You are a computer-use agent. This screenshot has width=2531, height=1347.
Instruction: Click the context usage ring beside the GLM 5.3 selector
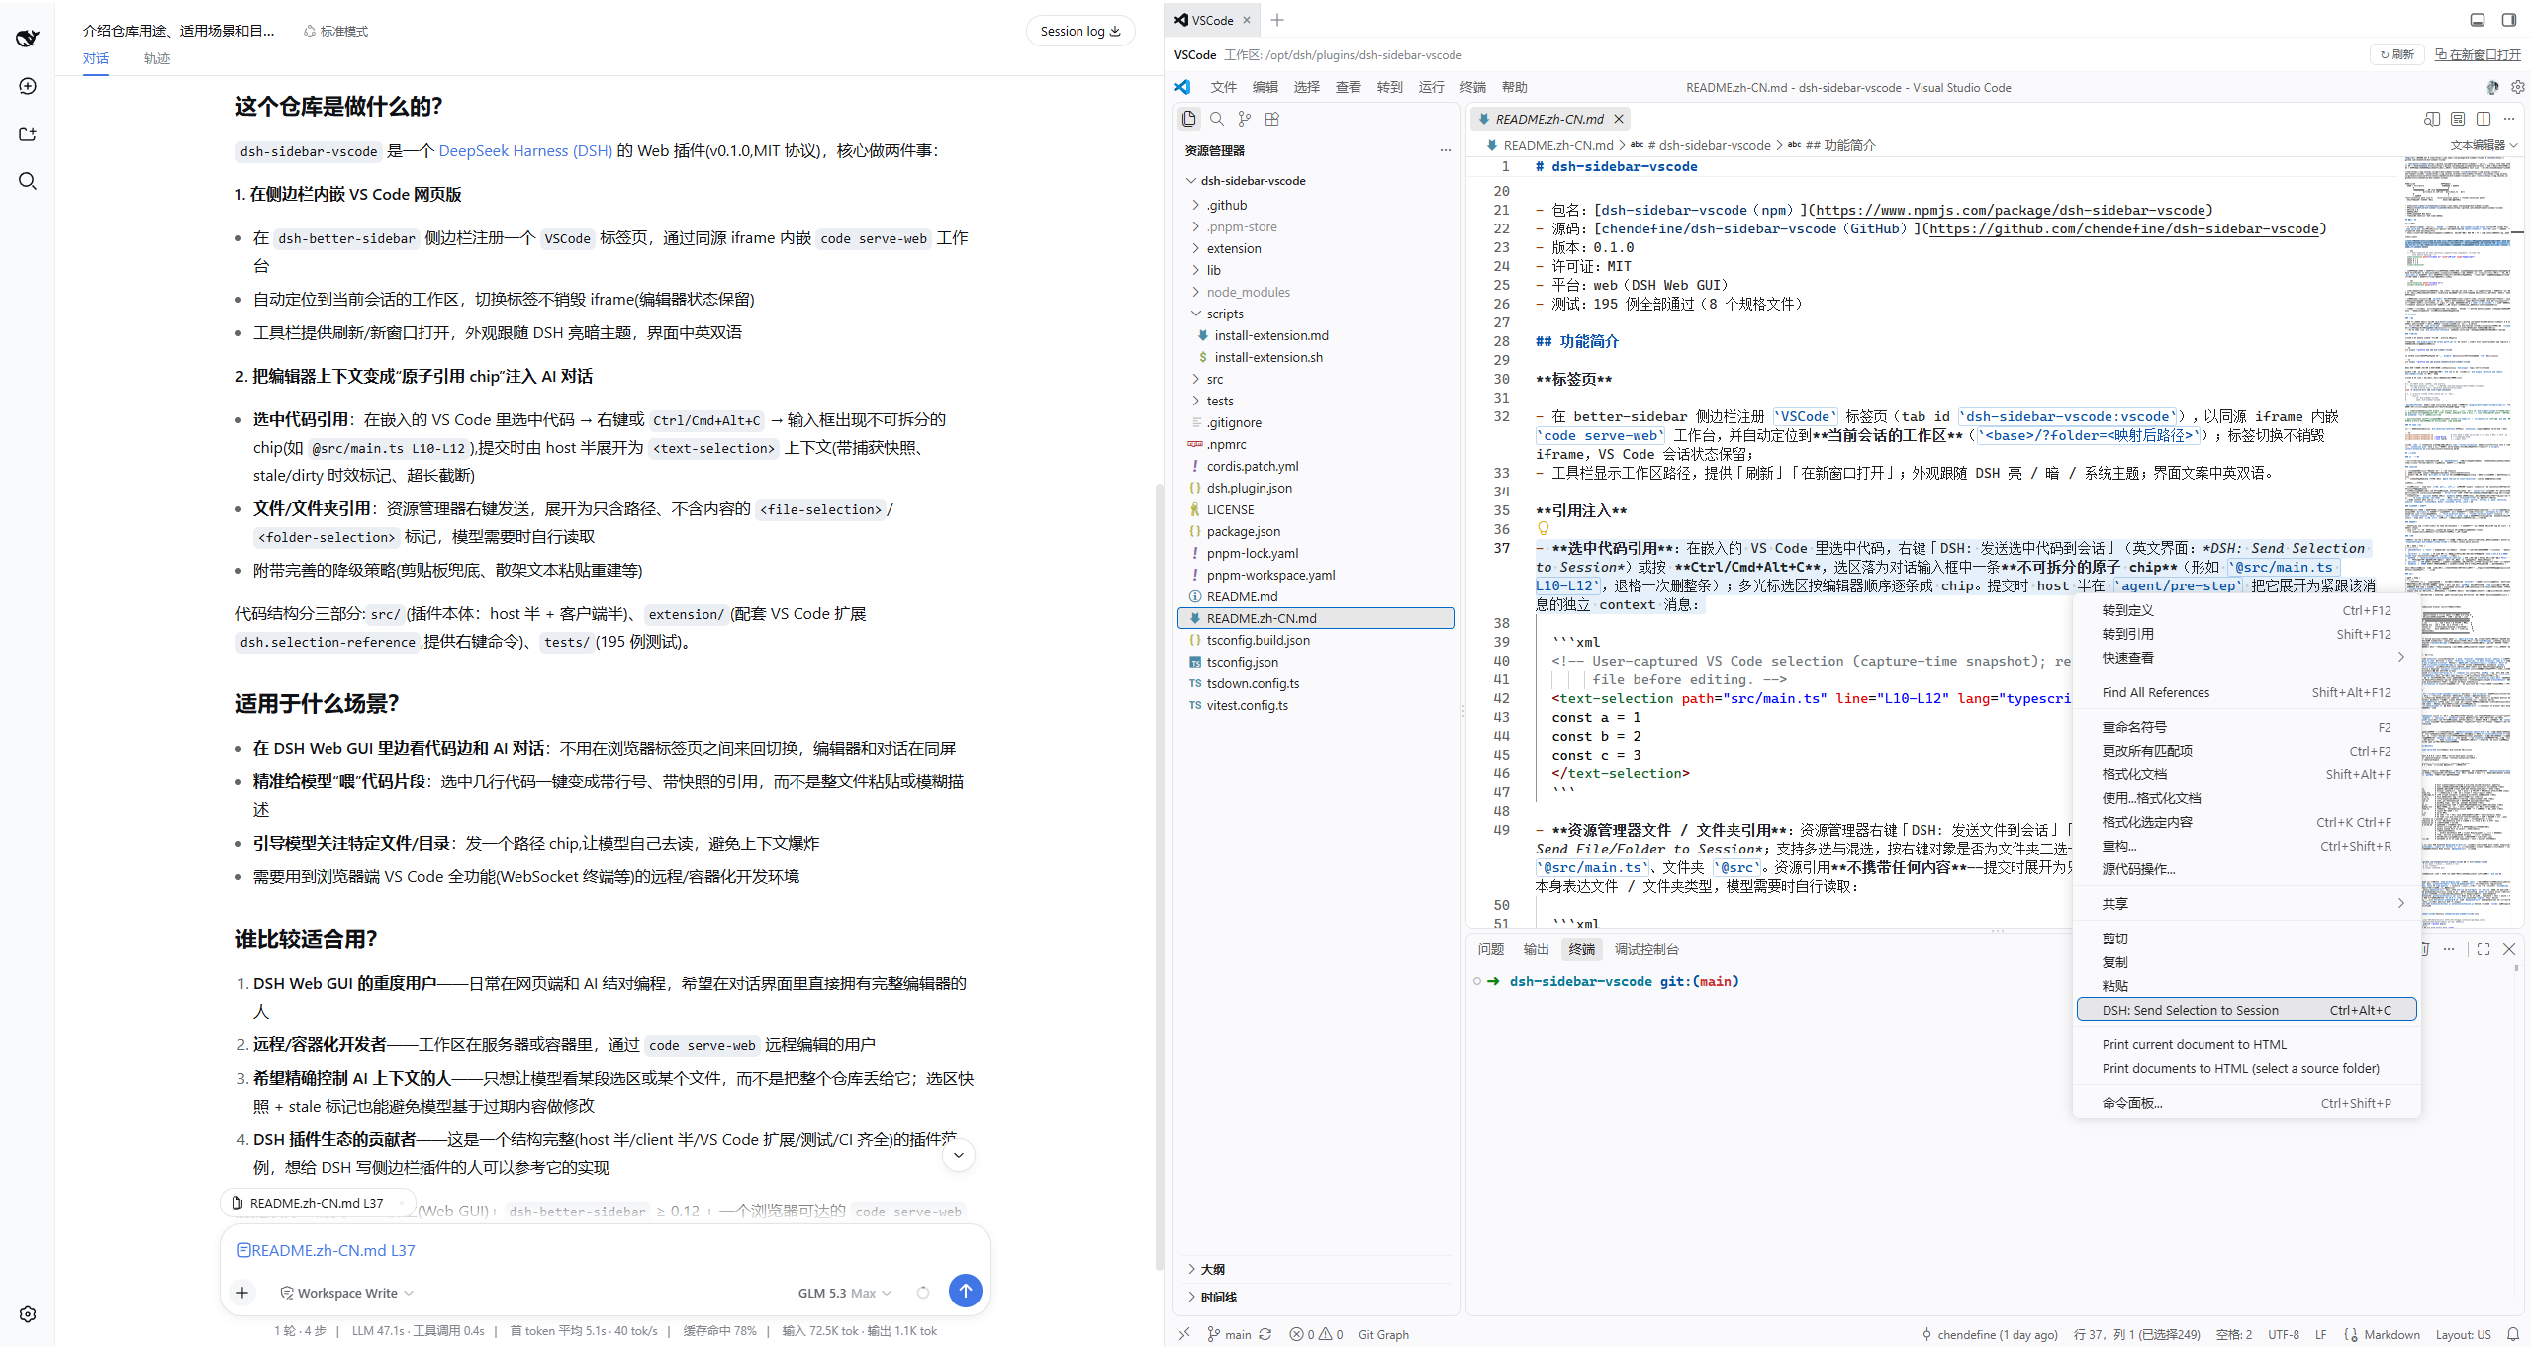[x=923, y=1293]
